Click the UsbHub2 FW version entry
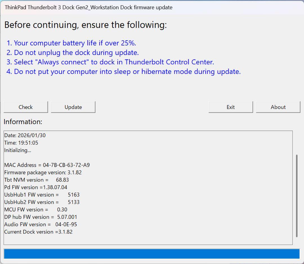The width and height of the screenshot is (304, 264). coord(42,202)
